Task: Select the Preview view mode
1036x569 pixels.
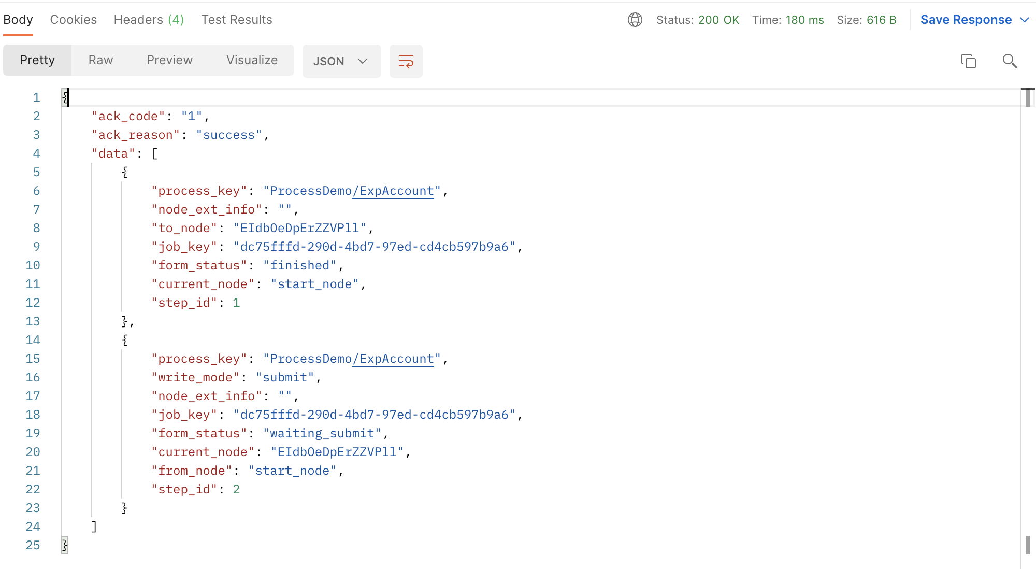Action: [x=169, y=60]
